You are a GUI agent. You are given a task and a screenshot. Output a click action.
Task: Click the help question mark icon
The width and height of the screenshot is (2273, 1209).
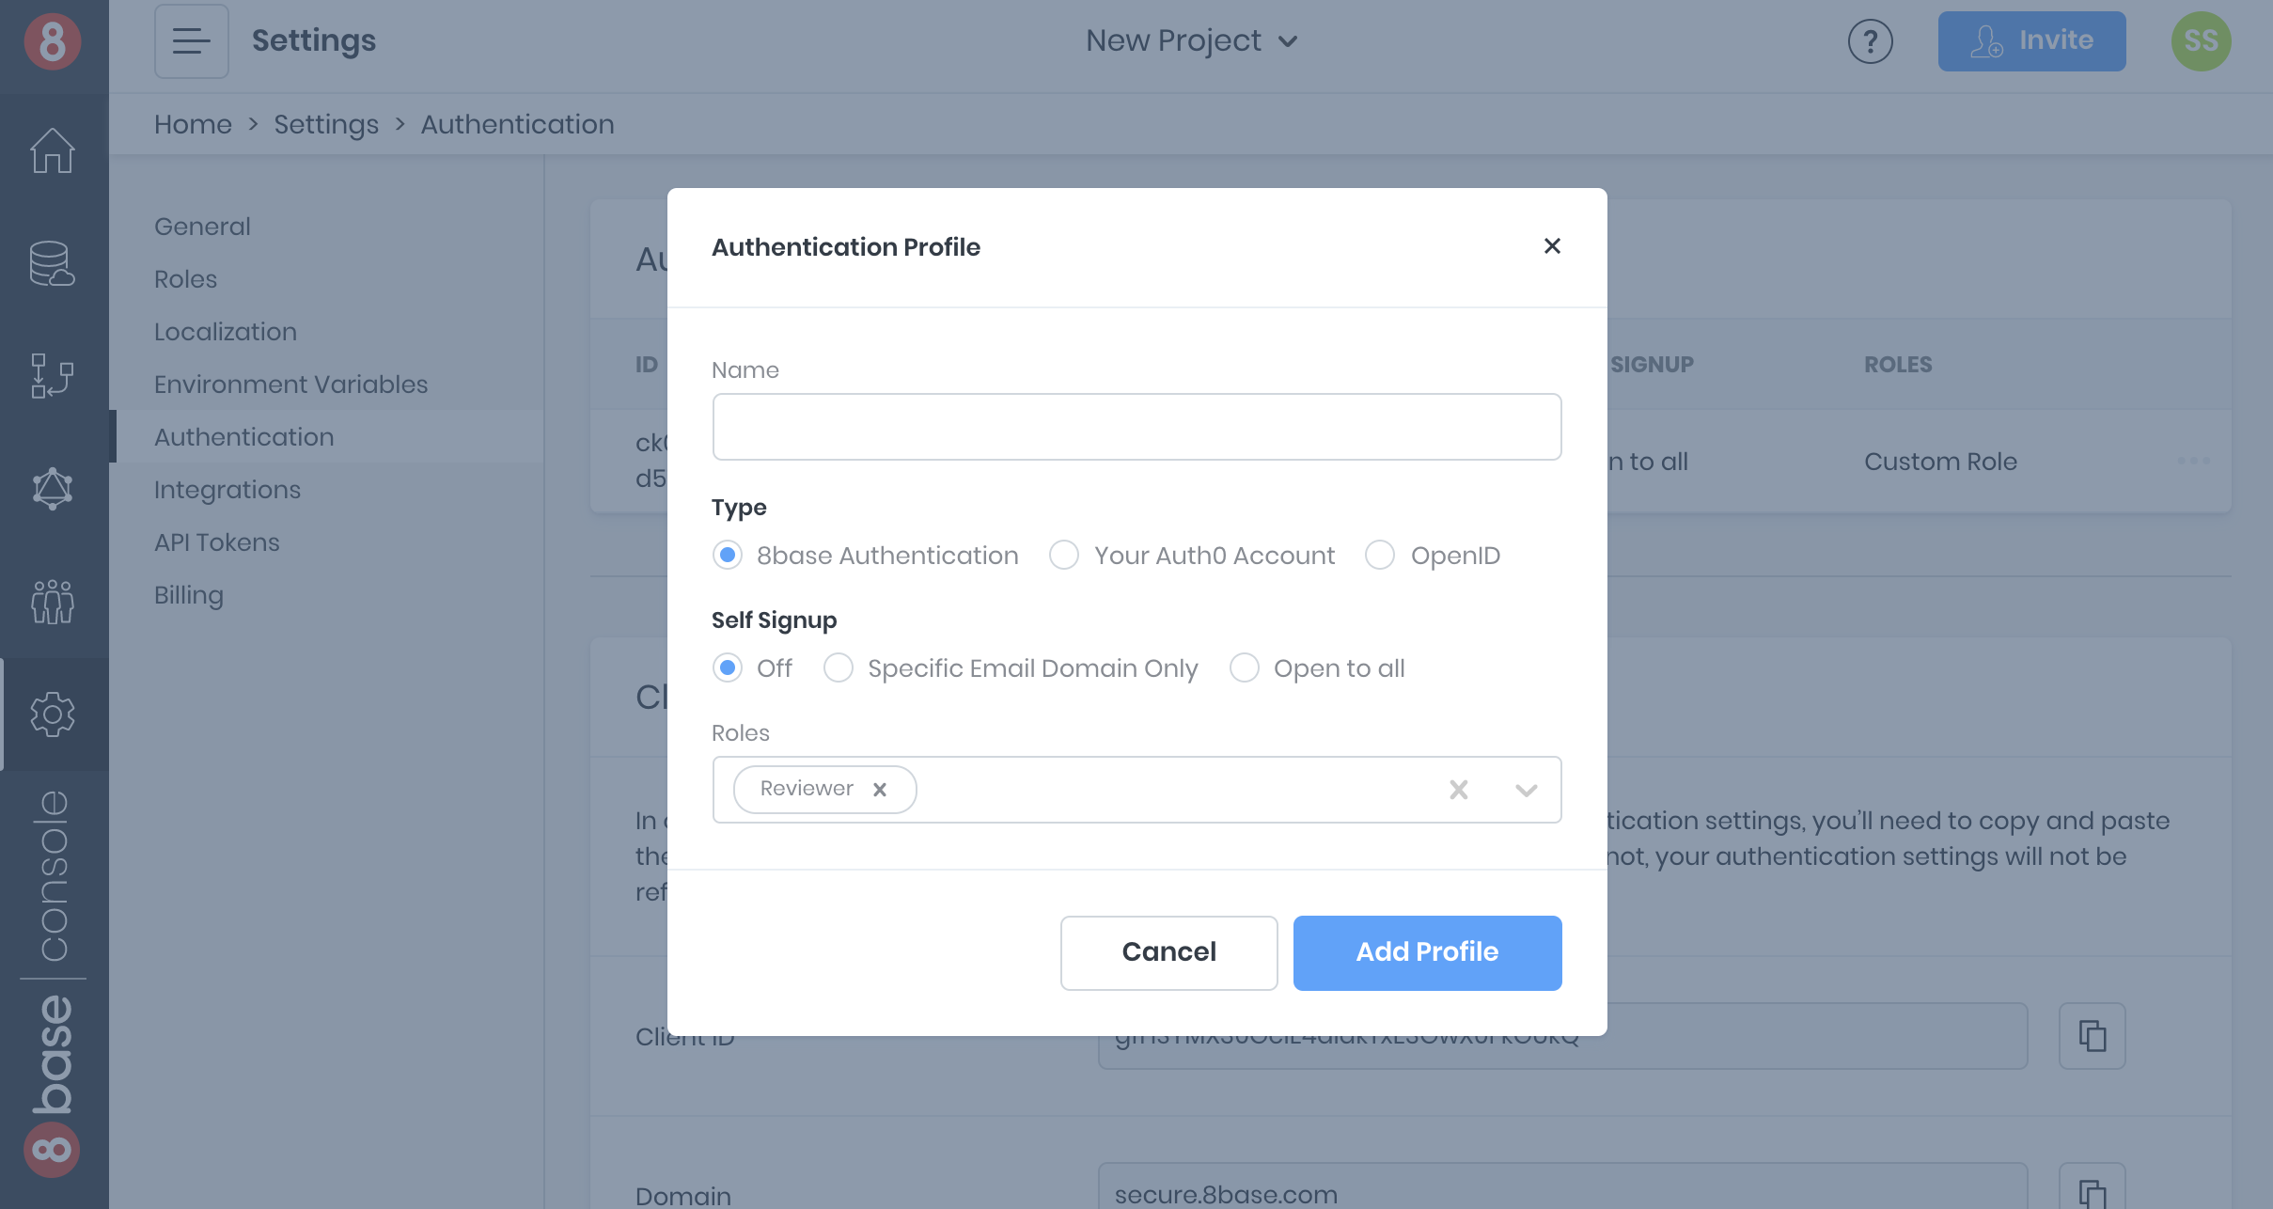click(x=1870, y=41)
